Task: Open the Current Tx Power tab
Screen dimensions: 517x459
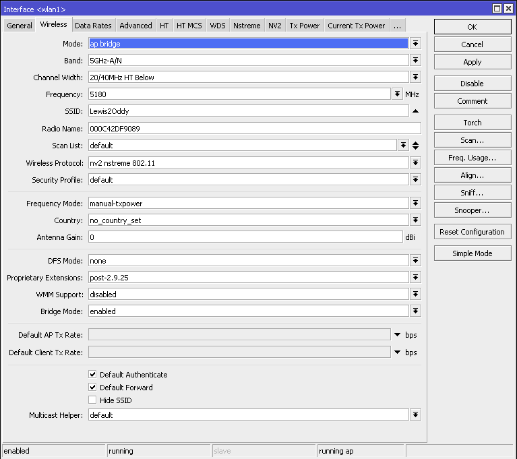Action: tap(356, 26)
